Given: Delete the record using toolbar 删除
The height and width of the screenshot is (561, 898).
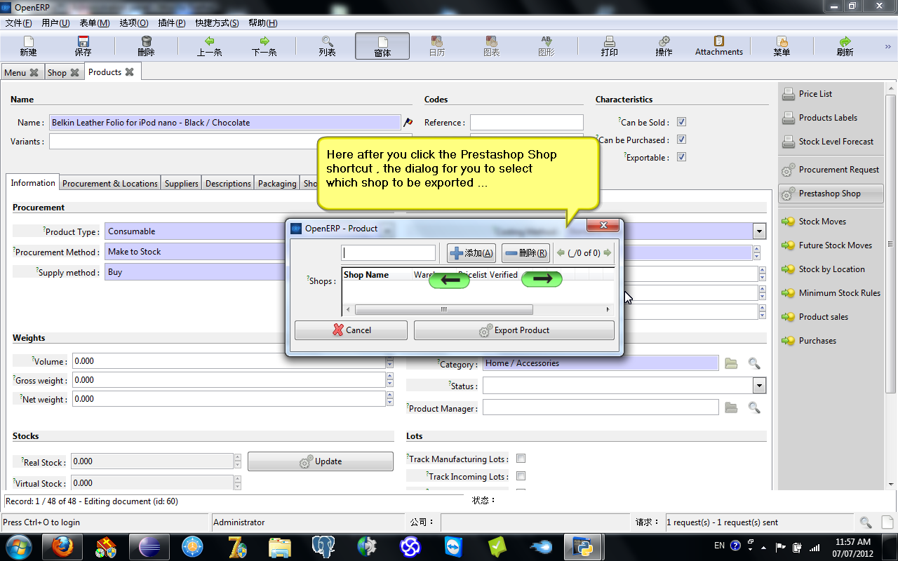Looking at the screenshot, I should (146, 46).
